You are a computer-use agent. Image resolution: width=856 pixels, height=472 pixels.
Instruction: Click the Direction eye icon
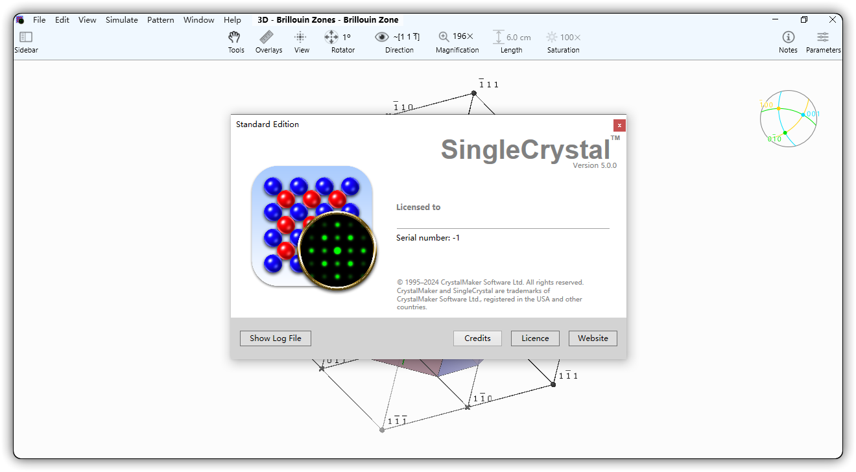(382, 37)
